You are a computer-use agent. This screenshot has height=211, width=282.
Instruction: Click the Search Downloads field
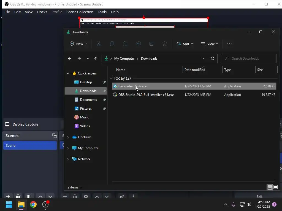coord(249,59)
